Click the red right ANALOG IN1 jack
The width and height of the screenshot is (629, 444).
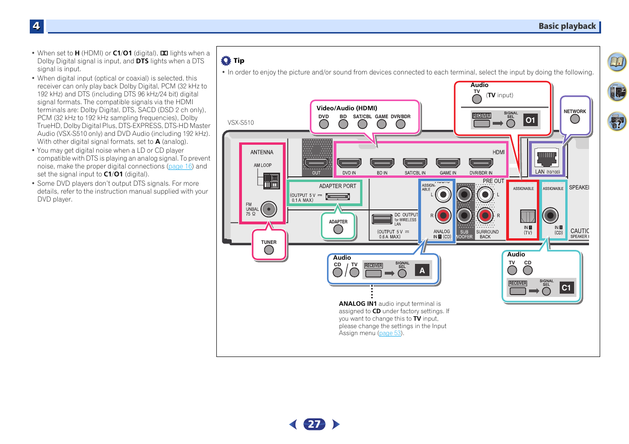443,215
